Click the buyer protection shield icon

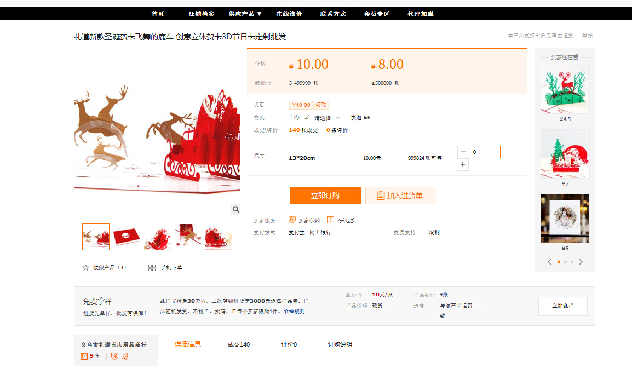tap(292, 220)
